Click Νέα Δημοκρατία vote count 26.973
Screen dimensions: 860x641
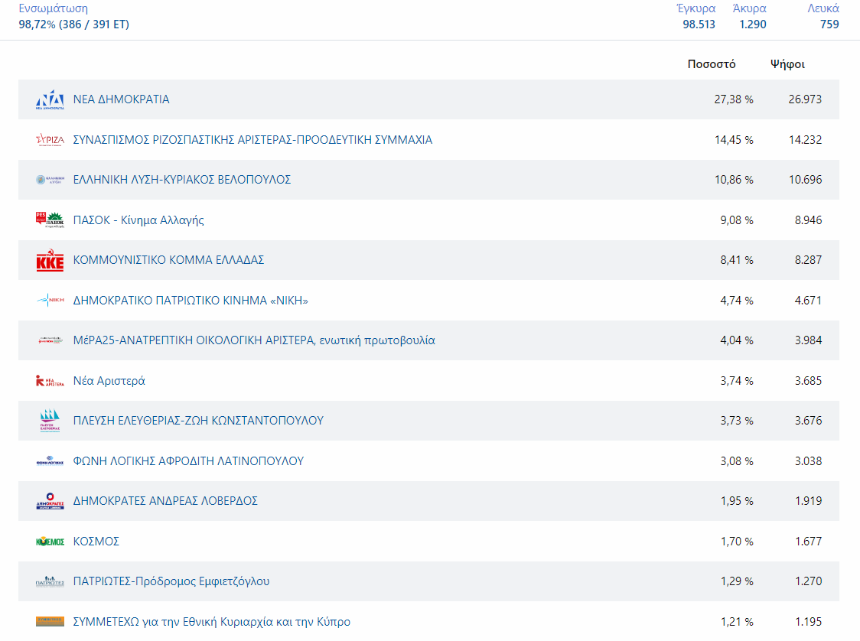(805, 99)
